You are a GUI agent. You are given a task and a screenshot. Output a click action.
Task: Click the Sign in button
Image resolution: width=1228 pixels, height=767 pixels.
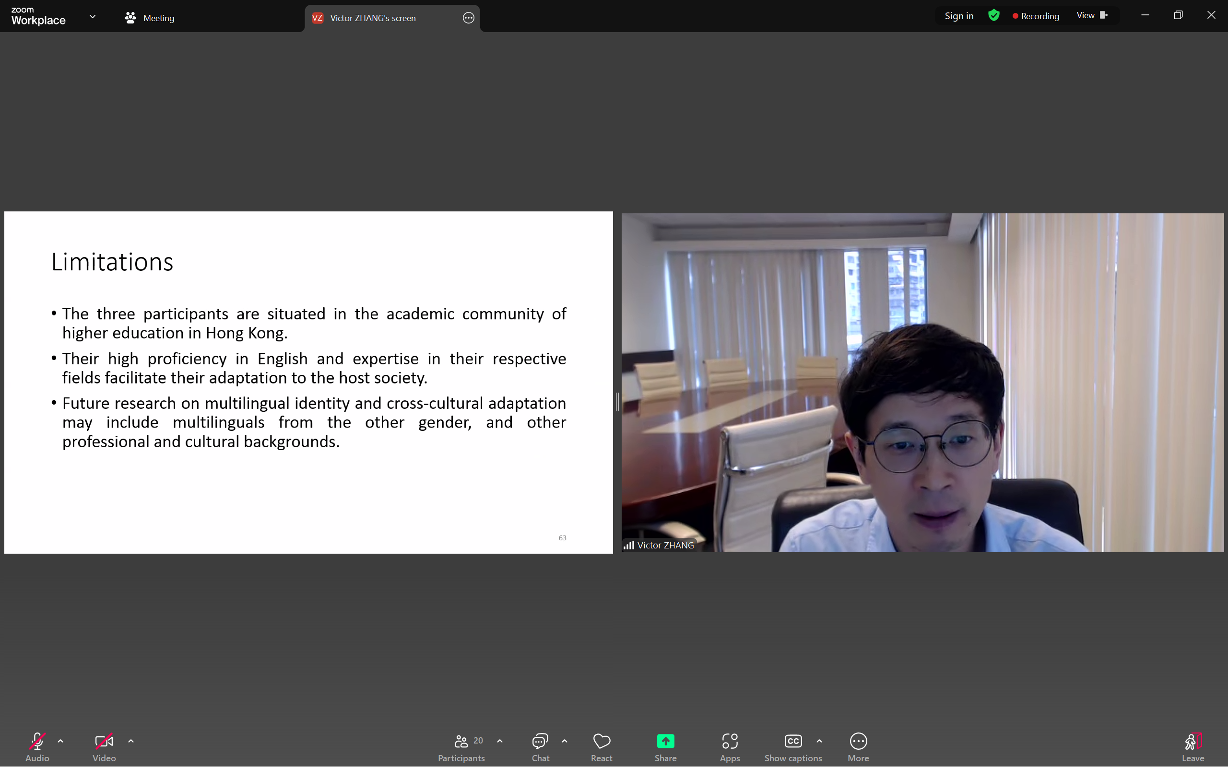[x=958, y=15]
